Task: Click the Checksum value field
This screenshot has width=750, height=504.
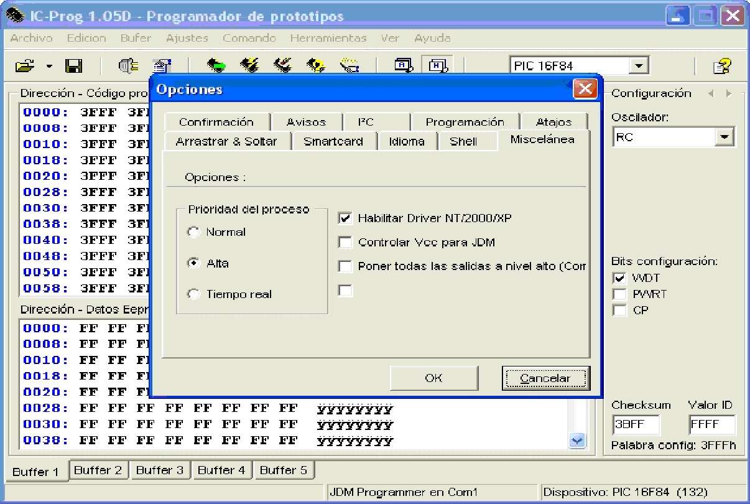Action: (636, 425)
